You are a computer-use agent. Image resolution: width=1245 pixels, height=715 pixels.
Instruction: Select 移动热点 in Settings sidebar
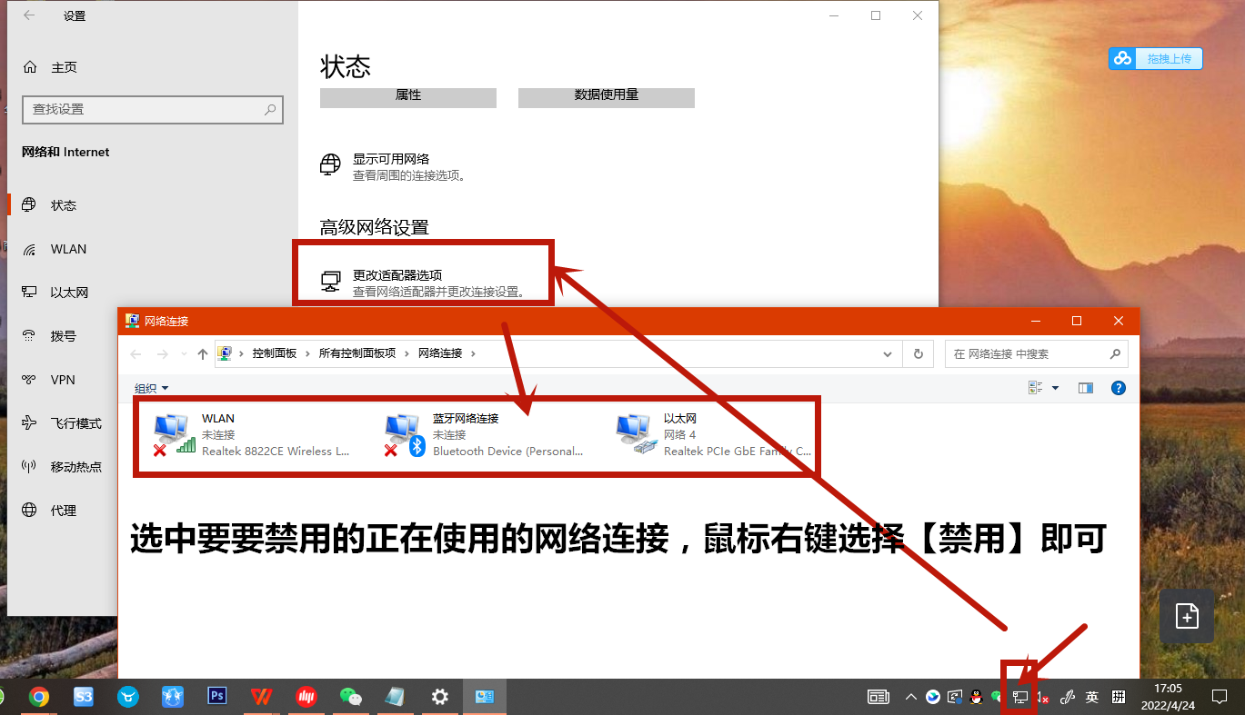point(64,467)
